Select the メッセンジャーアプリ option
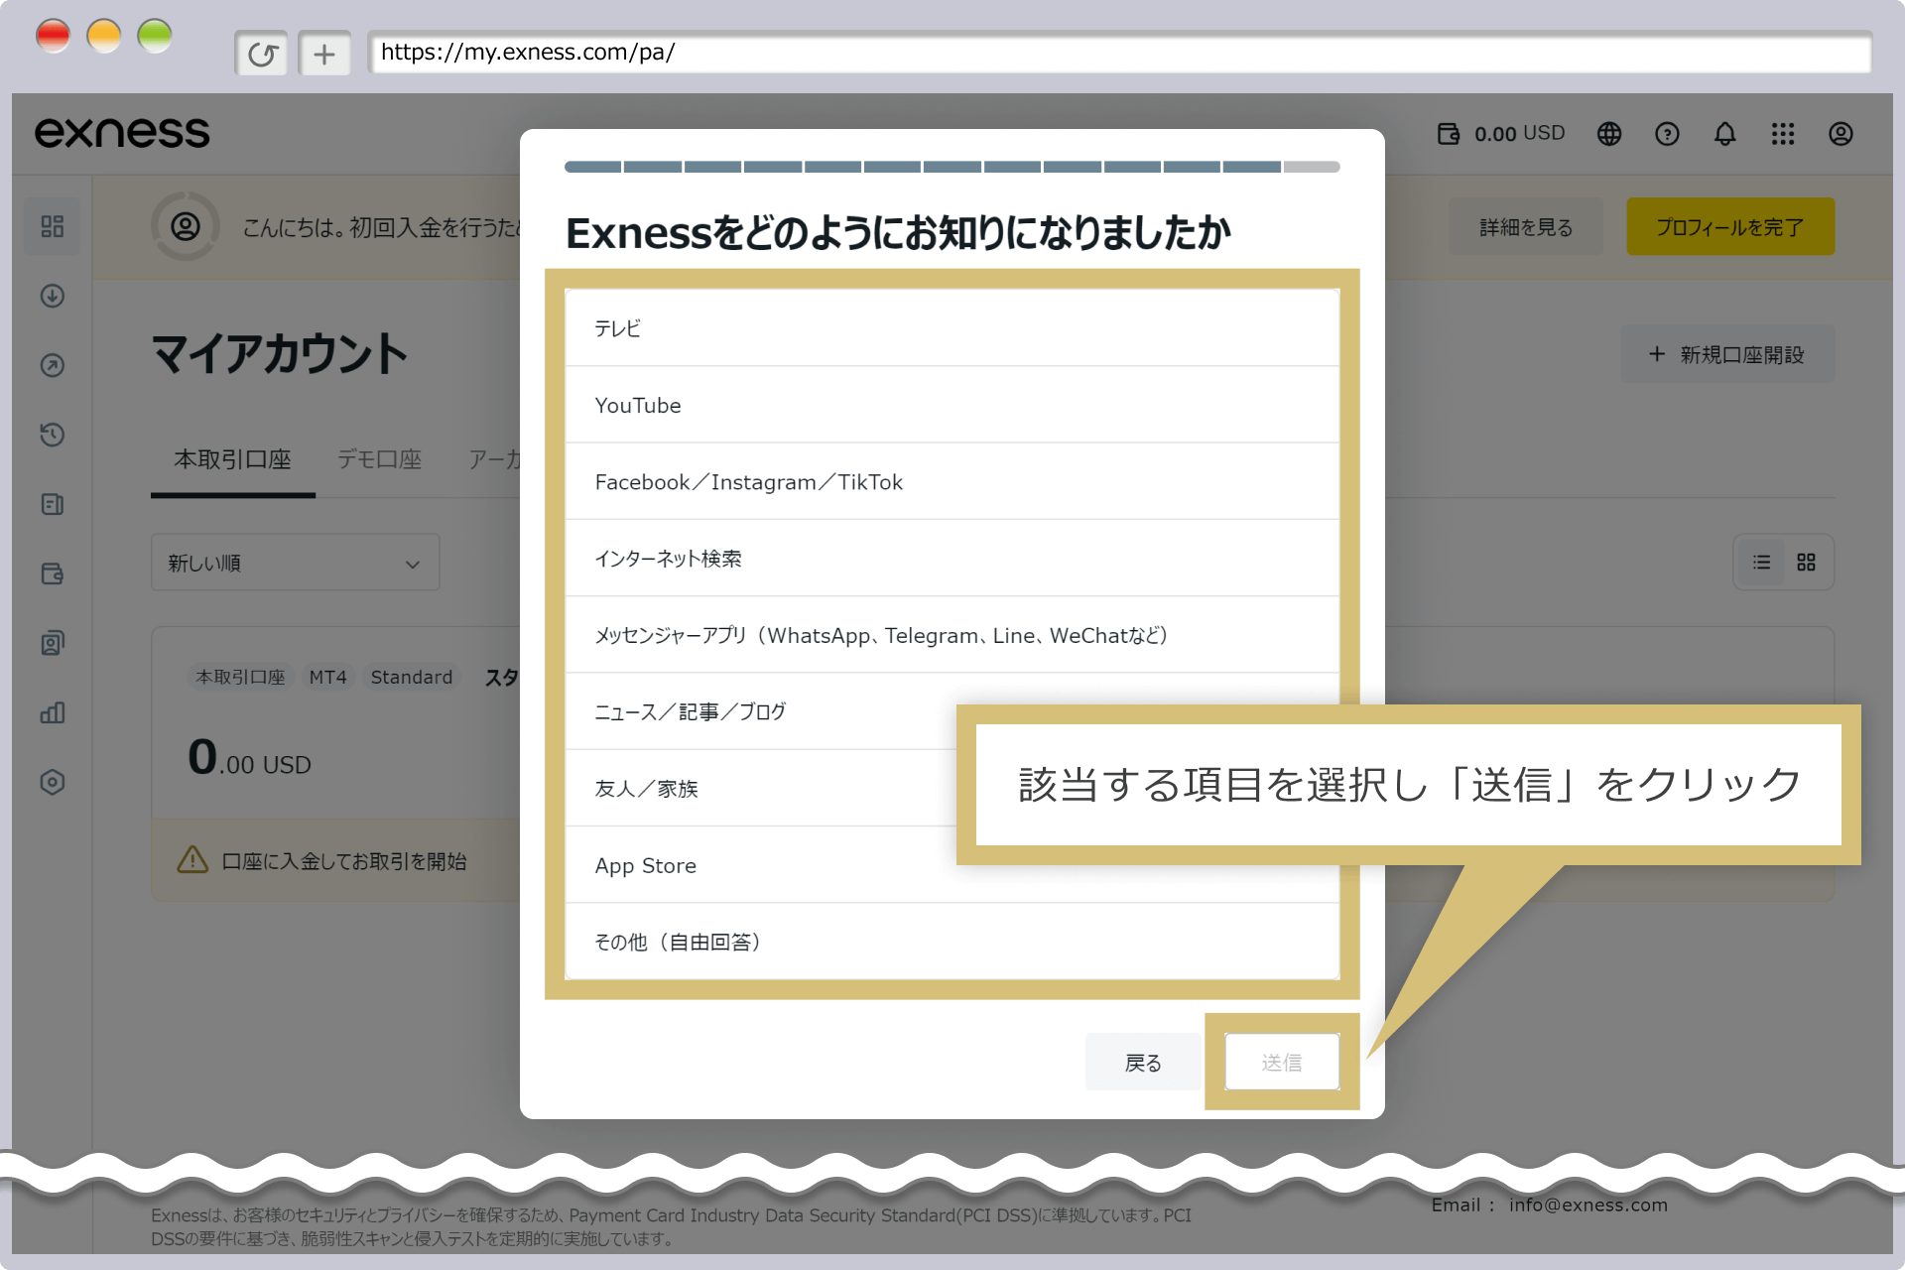 point(952,635)
